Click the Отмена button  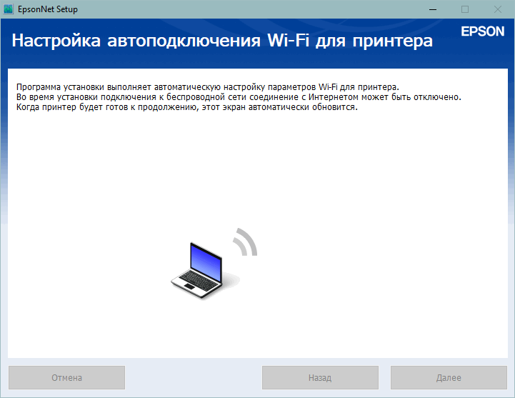tap(66, 377)
